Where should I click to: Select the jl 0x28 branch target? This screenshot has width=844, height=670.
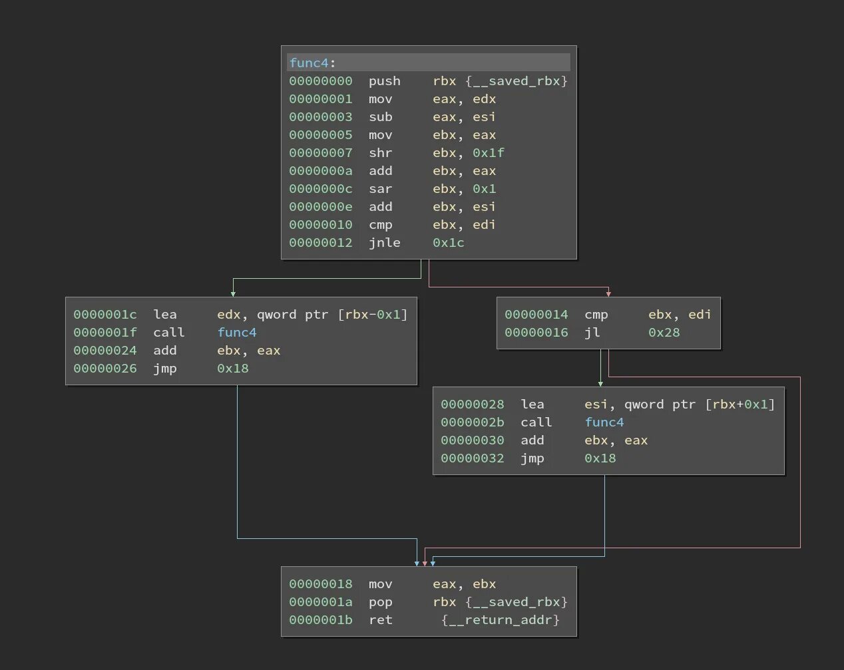[664, 332]
